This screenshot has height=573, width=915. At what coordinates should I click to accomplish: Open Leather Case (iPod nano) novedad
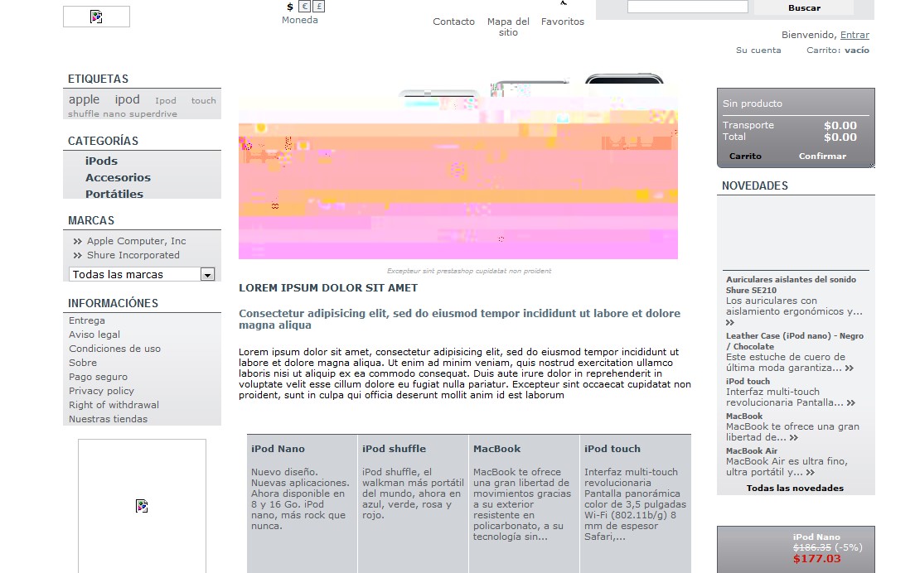(794, 341)
